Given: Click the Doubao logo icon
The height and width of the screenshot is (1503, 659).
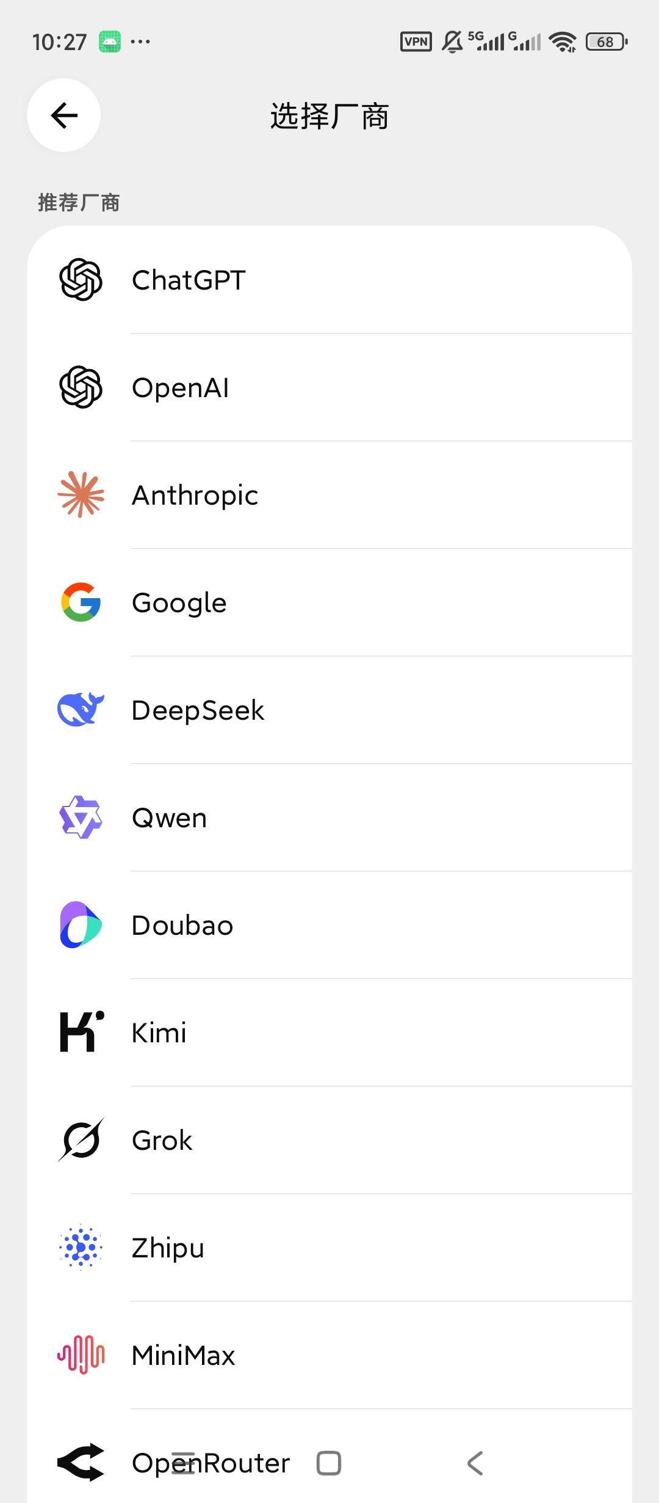Looking at the screenshot, I should 81,925.
